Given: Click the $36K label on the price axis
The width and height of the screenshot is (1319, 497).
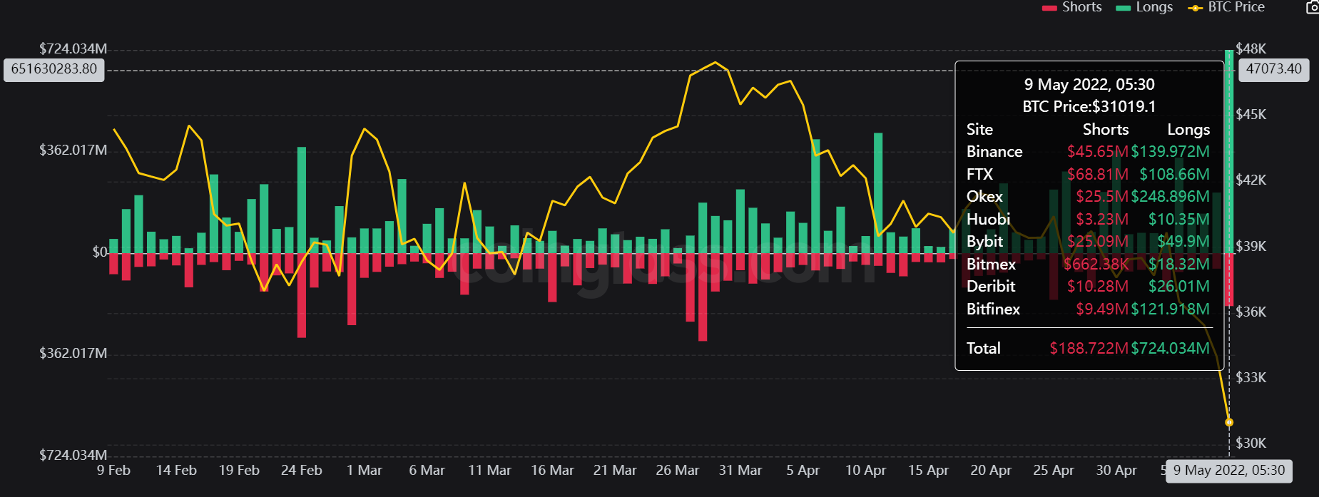Looking at the screenshot, I should point(1251,312).
